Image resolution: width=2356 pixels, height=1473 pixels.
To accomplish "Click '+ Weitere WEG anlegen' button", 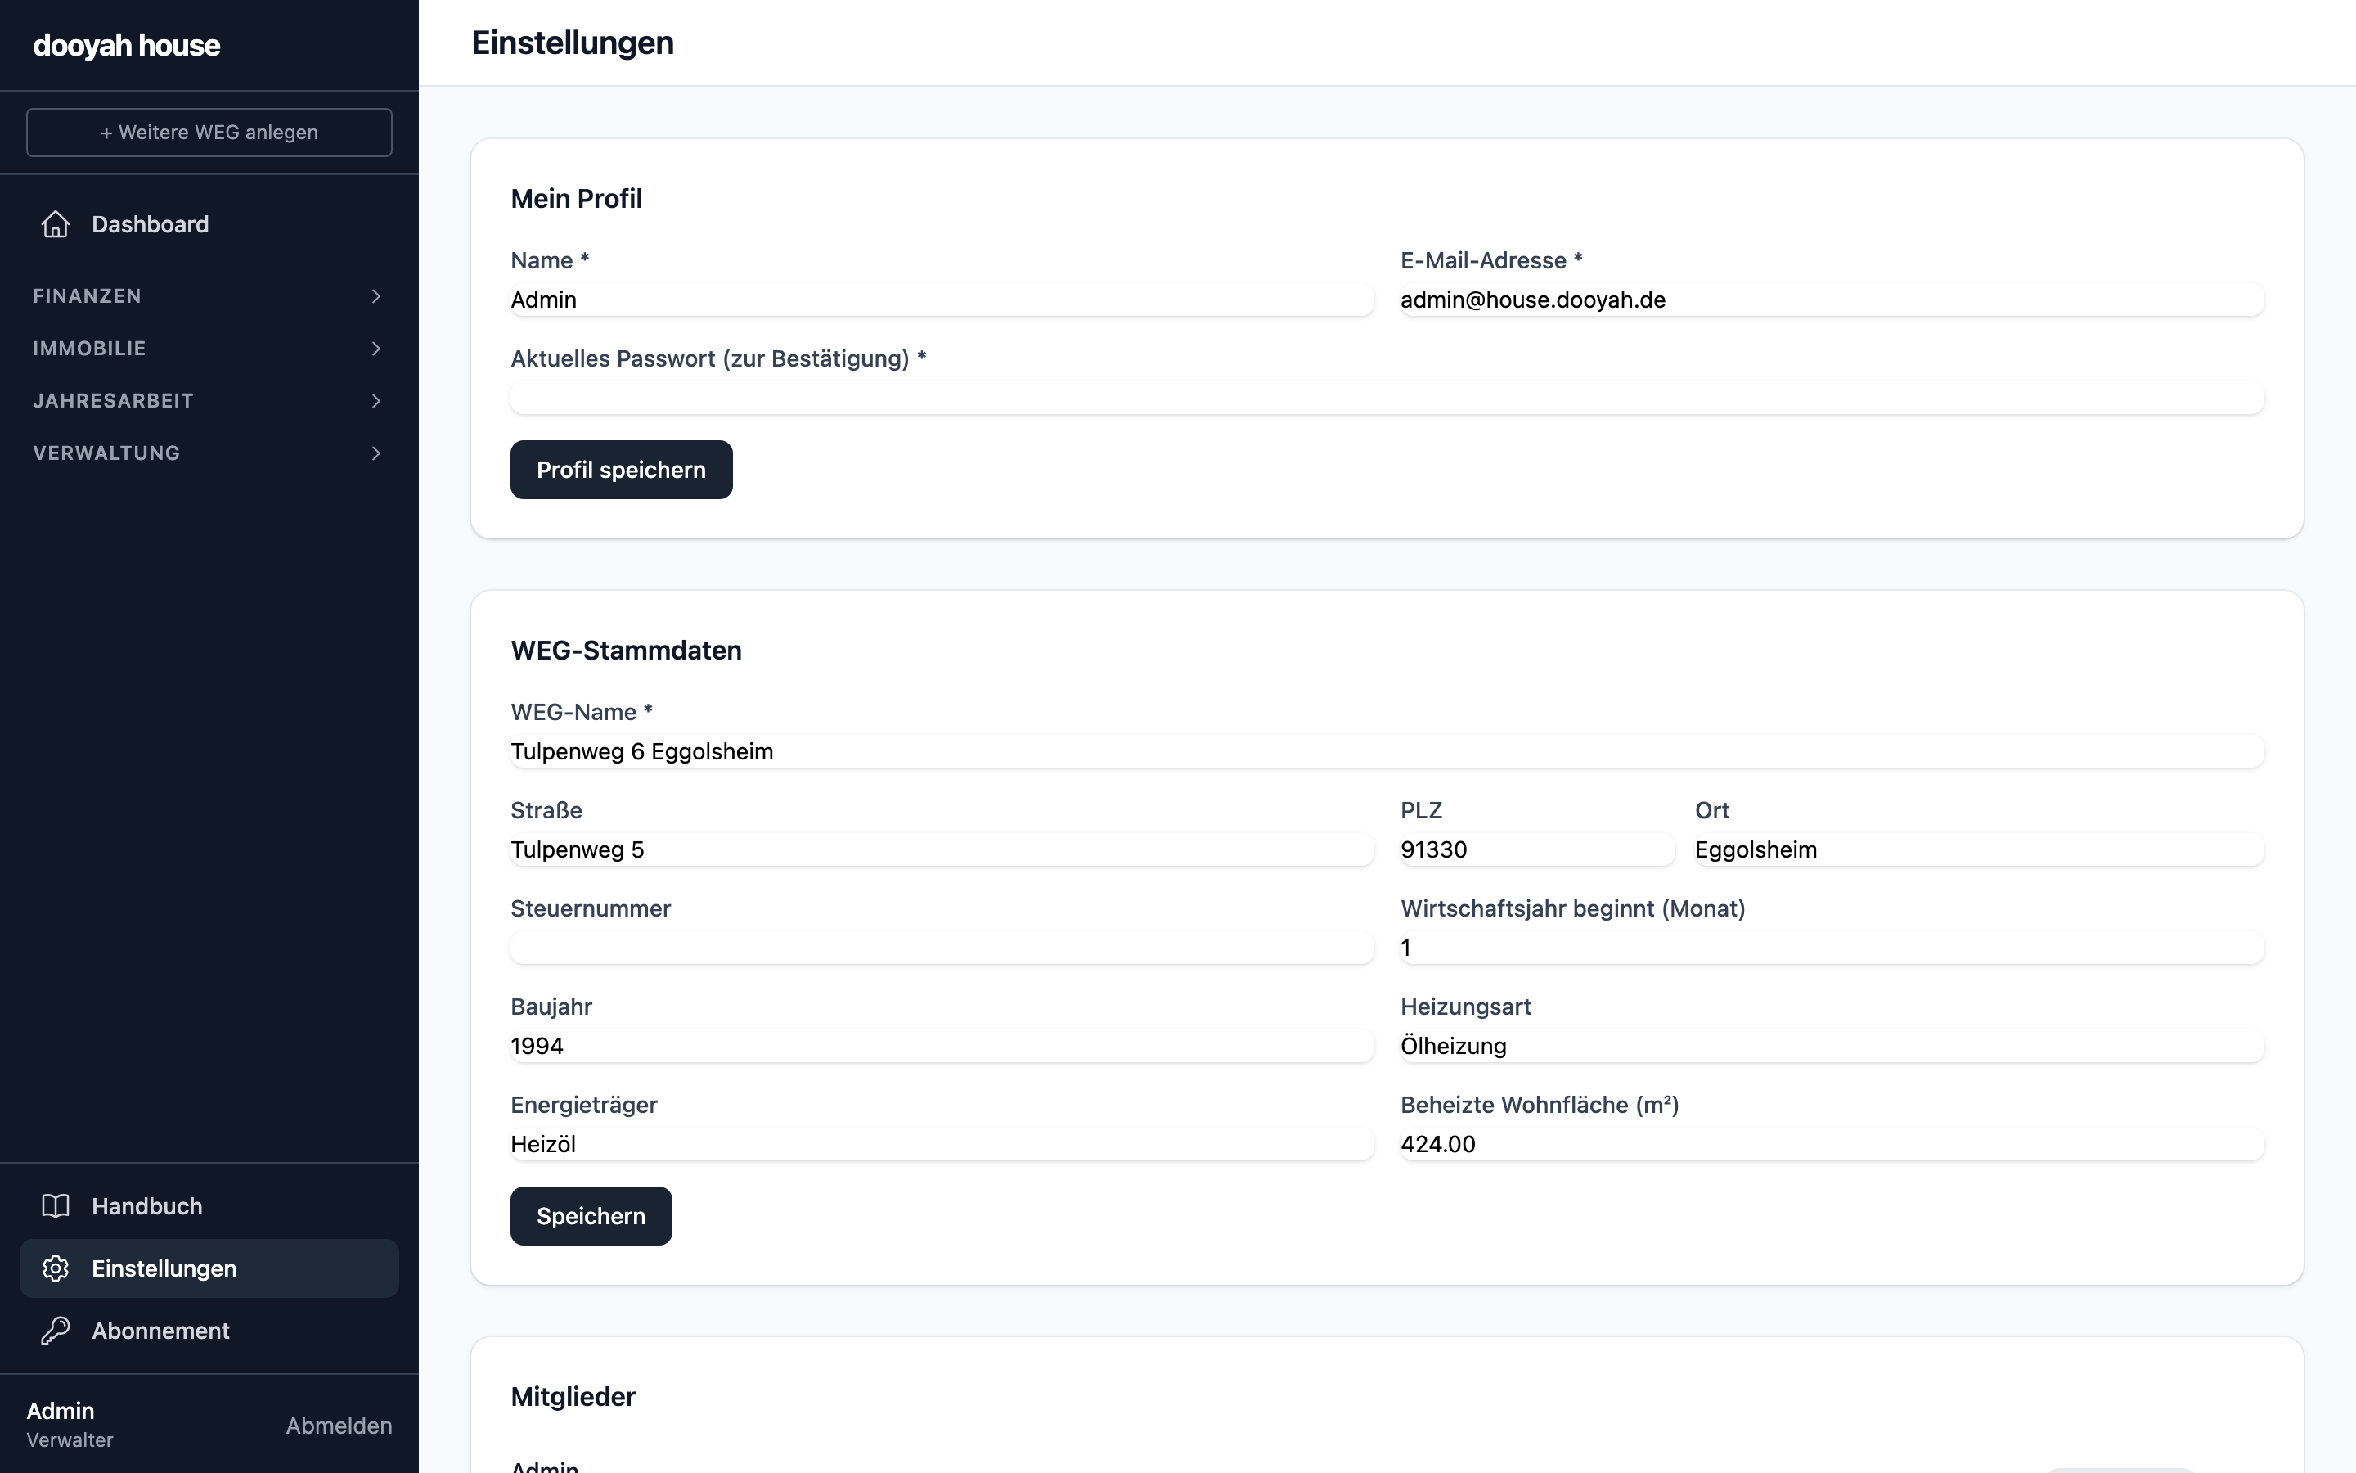I will click(209, 133).
